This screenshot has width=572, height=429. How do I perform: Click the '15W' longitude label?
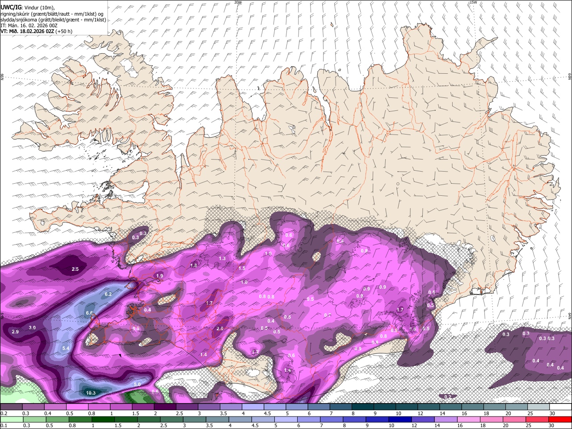(x=473, y=2)
